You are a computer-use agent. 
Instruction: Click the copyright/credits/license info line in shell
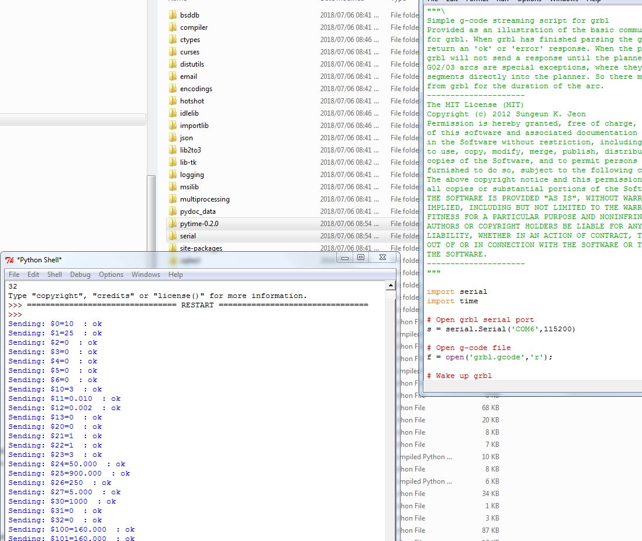tap(158, 296)
